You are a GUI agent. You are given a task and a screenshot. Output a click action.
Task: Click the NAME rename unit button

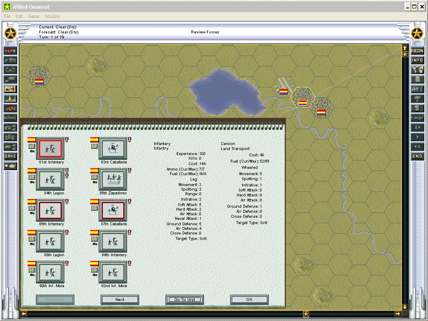pos(10,118)
